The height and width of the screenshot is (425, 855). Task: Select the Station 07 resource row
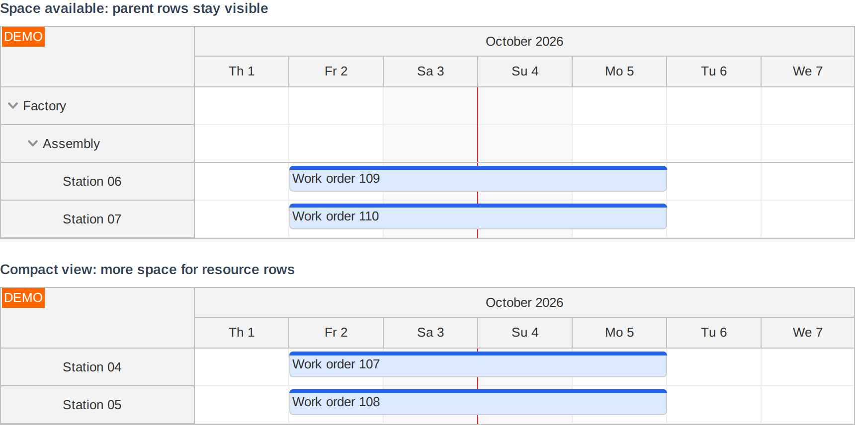click(x=97, y=219)
